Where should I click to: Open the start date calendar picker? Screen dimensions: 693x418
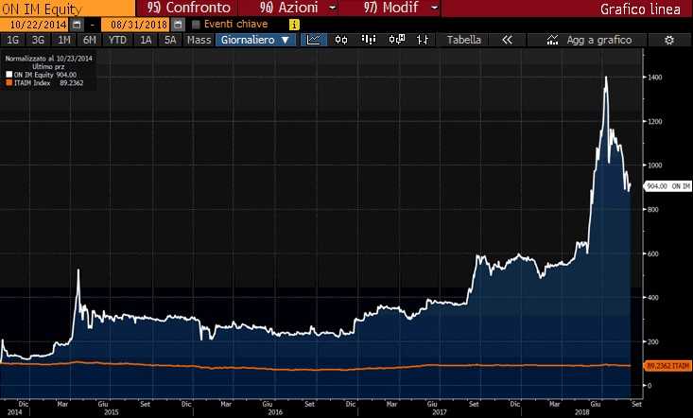coord(77,25)
